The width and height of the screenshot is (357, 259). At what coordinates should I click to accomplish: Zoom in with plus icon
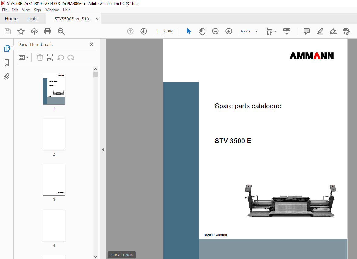[x=228, y=31]
